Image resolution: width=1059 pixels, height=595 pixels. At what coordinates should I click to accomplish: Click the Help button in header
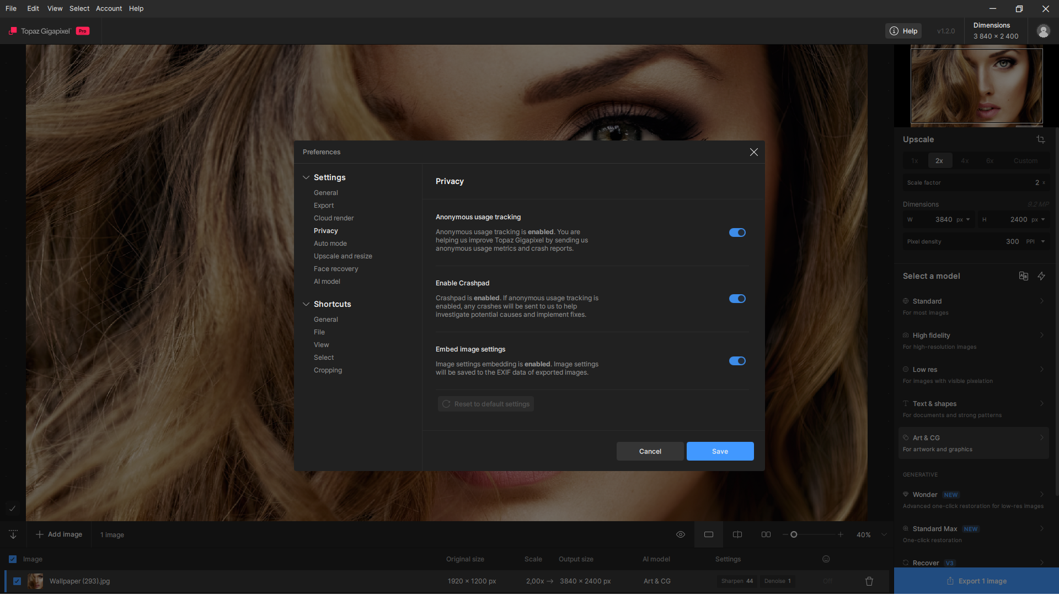point(903,31)
